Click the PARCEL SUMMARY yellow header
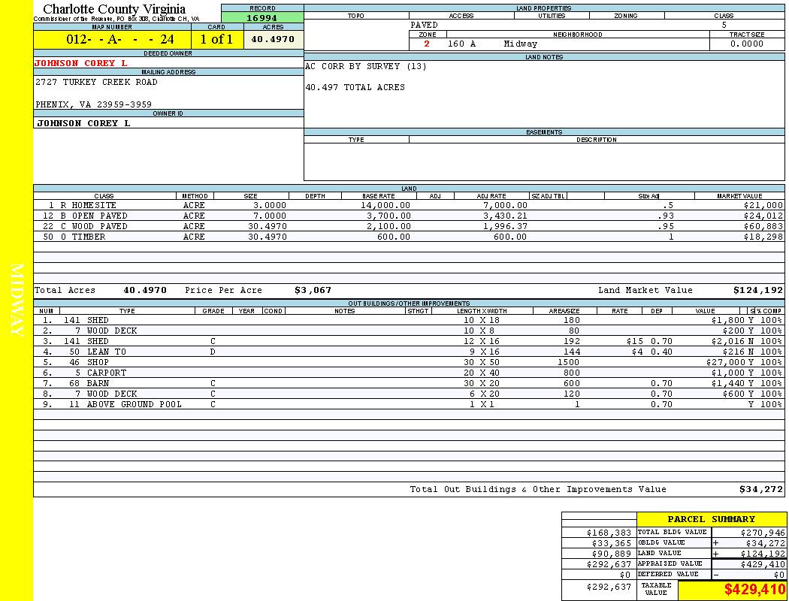The image size is (789, 601). coord(711,519)
